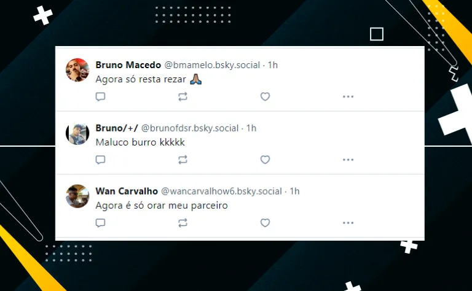The width and height of the screenshot is (472, 291).
Task: Open the Wan Carvalho display name link
Action: (x=127, y=191)
